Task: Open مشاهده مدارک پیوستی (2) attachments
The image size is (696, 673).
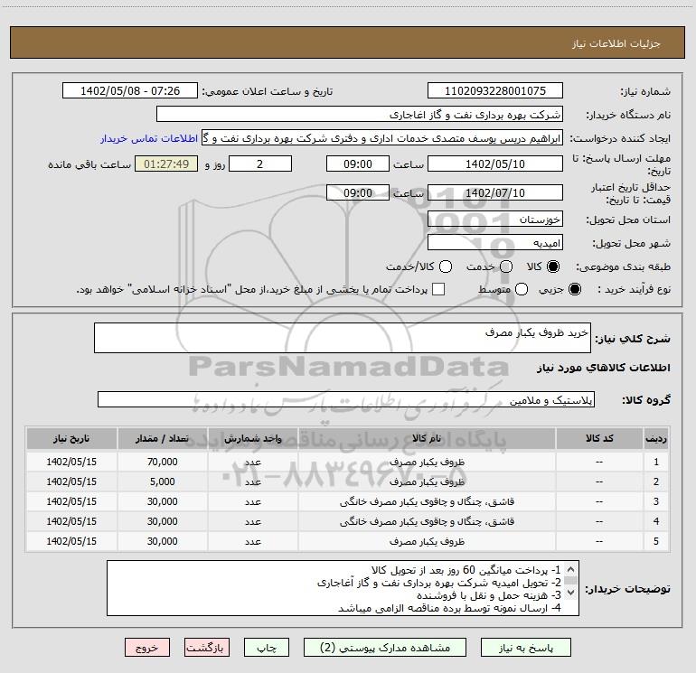Action: pos(385,648)
